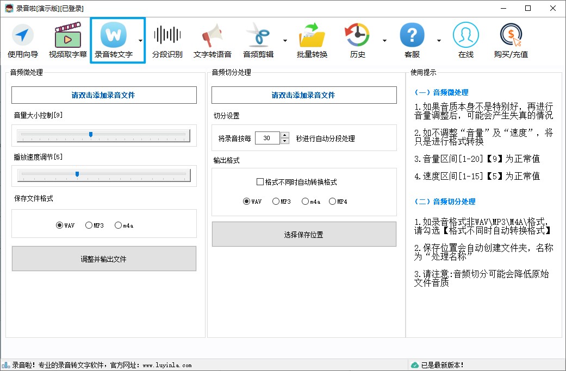566x371 pixels.
Task: Launch the 分段识别 segment recognition tool
Action: 167,40
